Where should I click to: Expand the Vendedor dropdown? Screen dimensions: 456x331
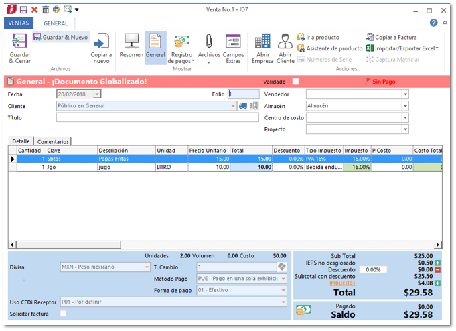pyautogui.click(x=405, y=94)
